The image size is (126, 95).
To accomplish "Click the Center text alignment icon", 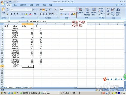I will click(43, 14).
